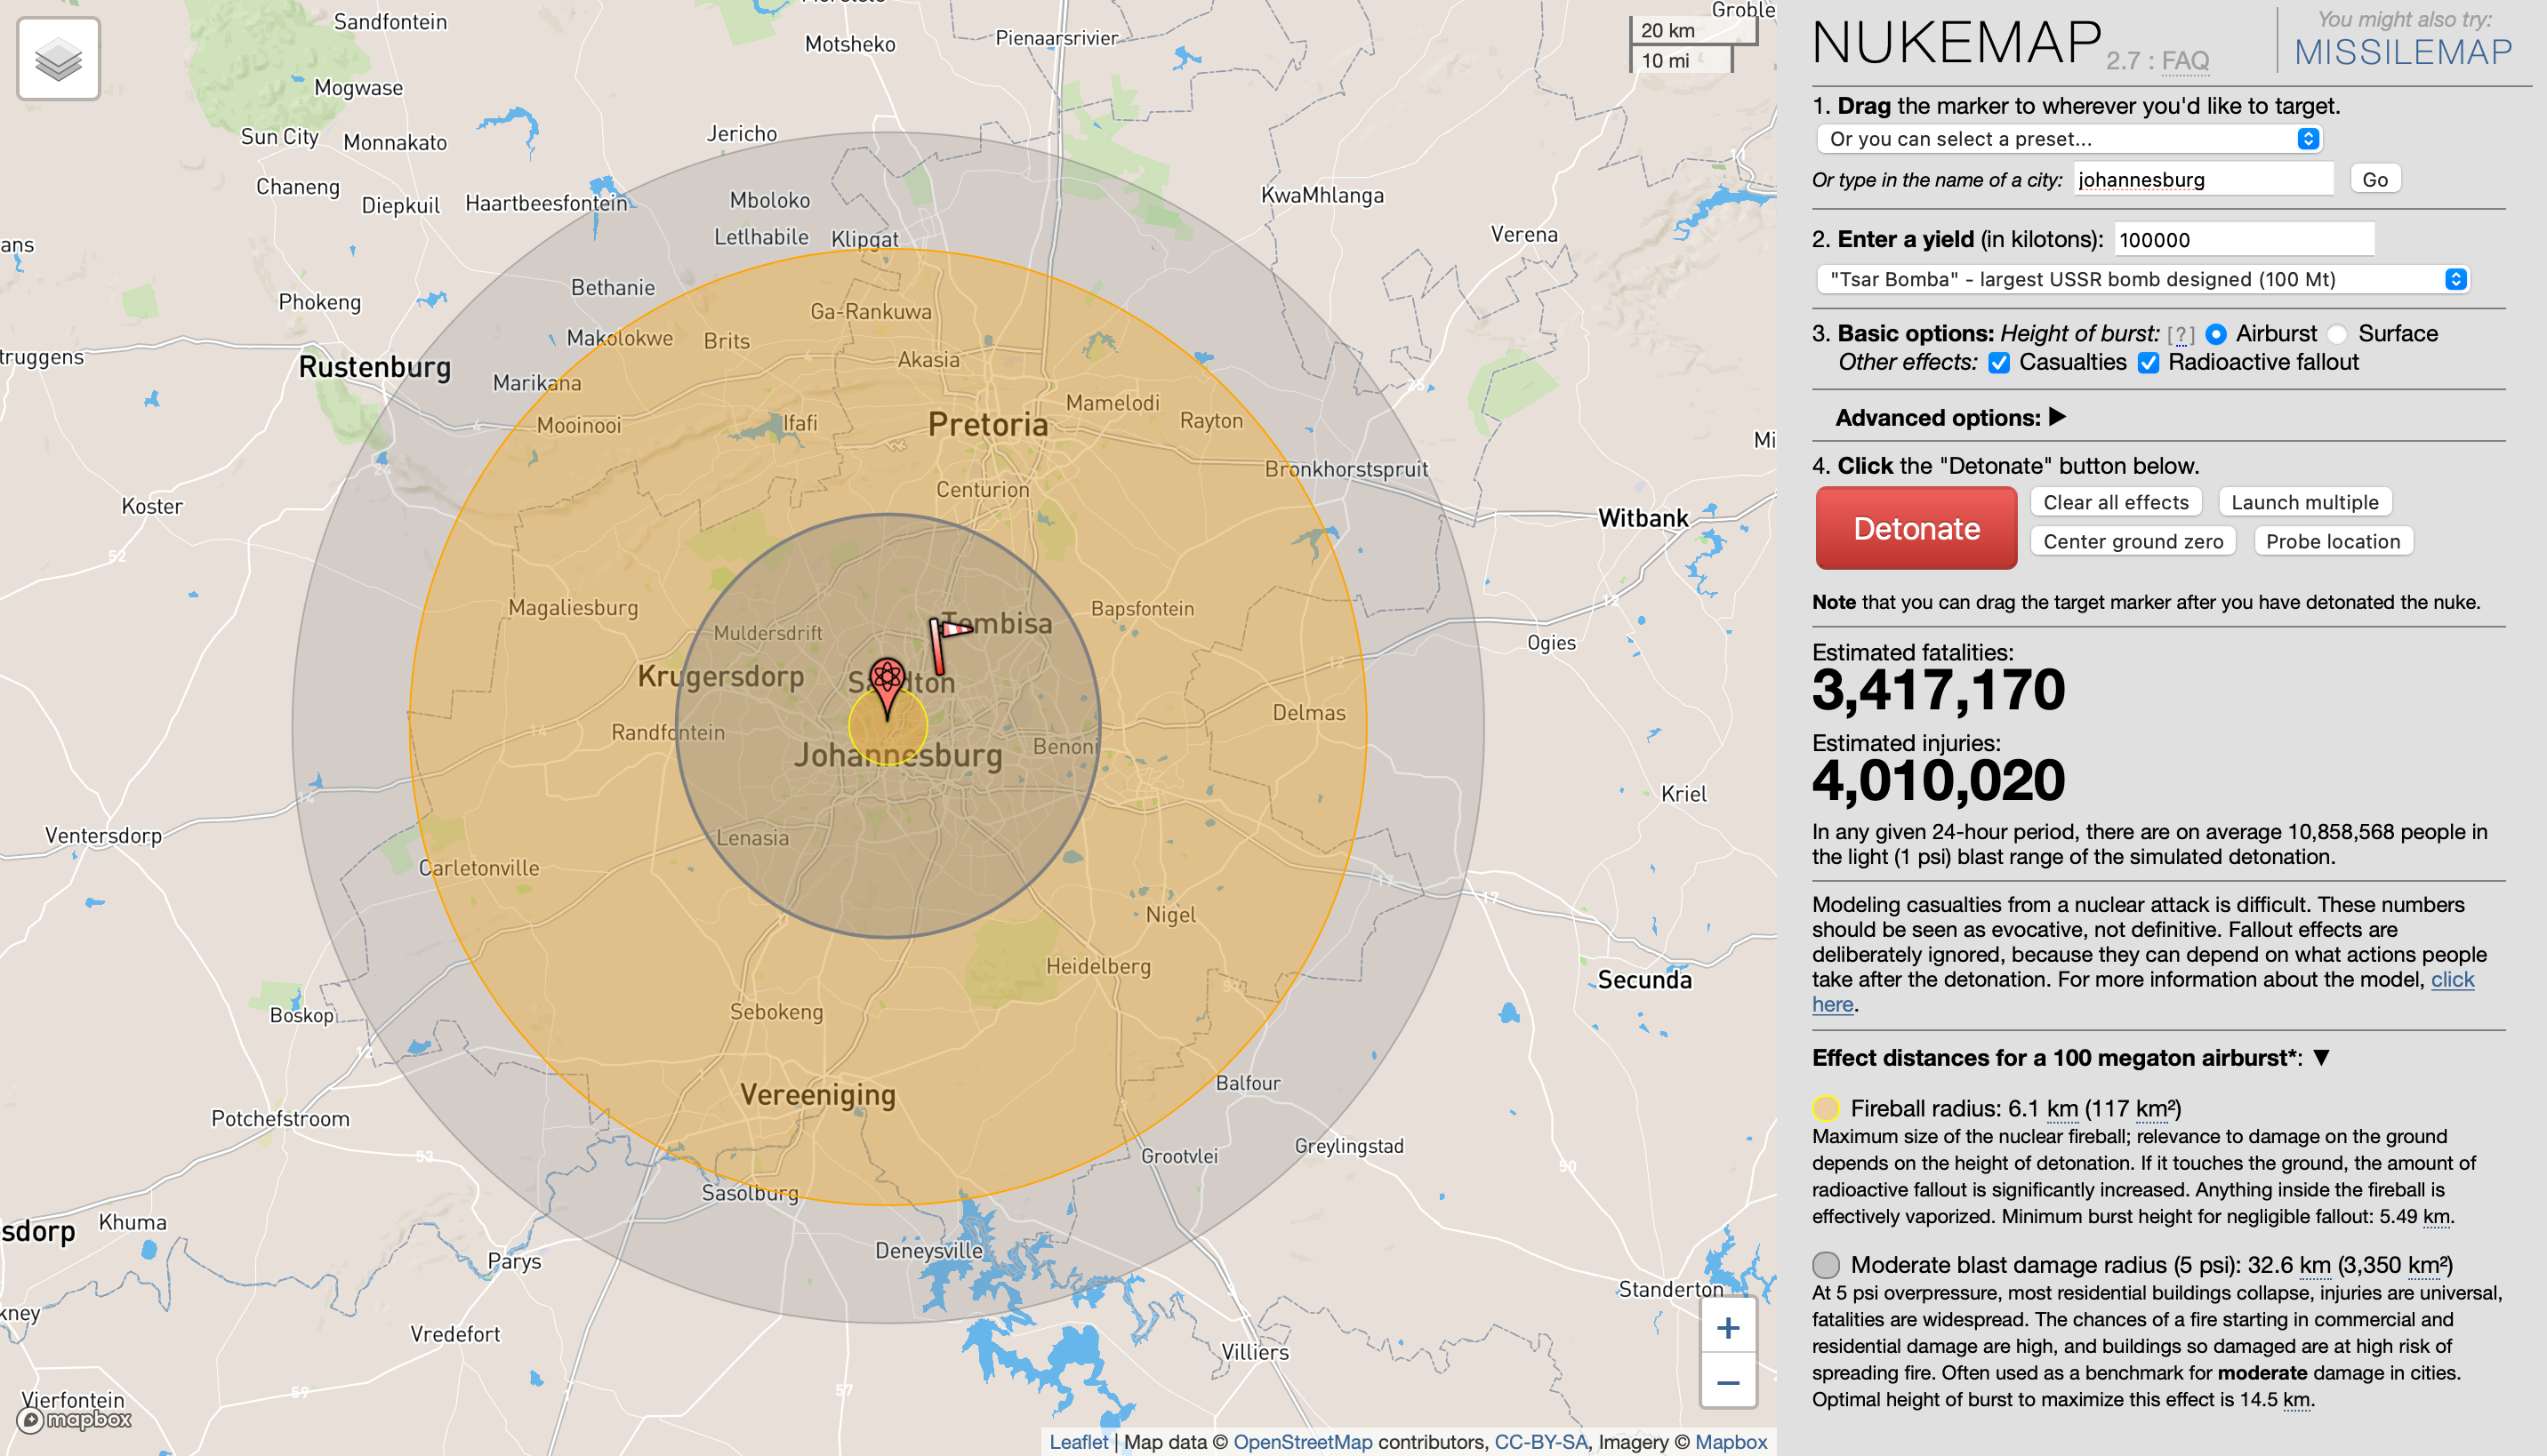Viewport: 2547px width, 1456px height.
Task: Zoom in the map with plus button
Action: (1728, 1327)
